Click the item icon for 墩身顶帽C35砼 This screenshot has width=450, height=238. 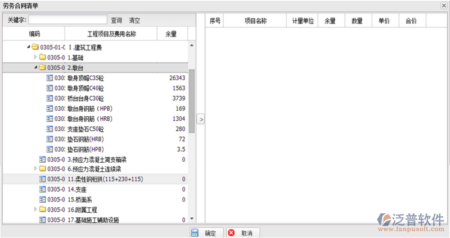point(49,78)
